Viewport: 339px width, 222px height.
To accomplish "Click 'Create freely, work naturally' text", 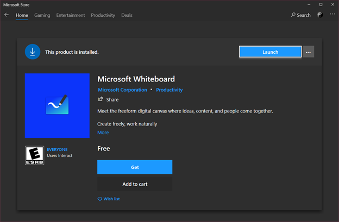I will [127, 124].
